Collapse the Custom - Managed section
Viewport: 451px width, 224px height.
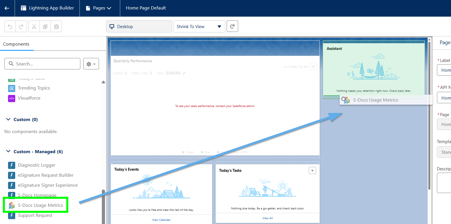coord(8,151)
